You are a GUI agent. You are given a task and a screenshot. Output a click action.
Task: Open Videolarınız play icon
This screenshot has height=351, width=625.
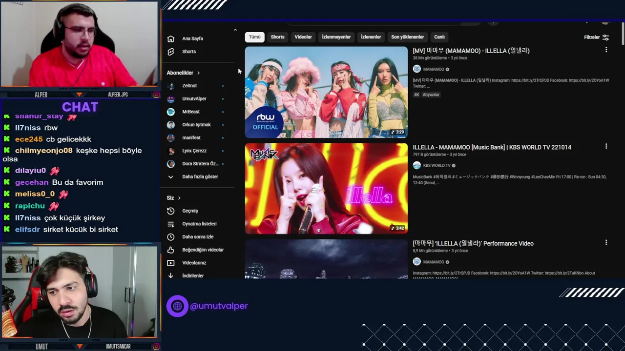click(170, 263)
